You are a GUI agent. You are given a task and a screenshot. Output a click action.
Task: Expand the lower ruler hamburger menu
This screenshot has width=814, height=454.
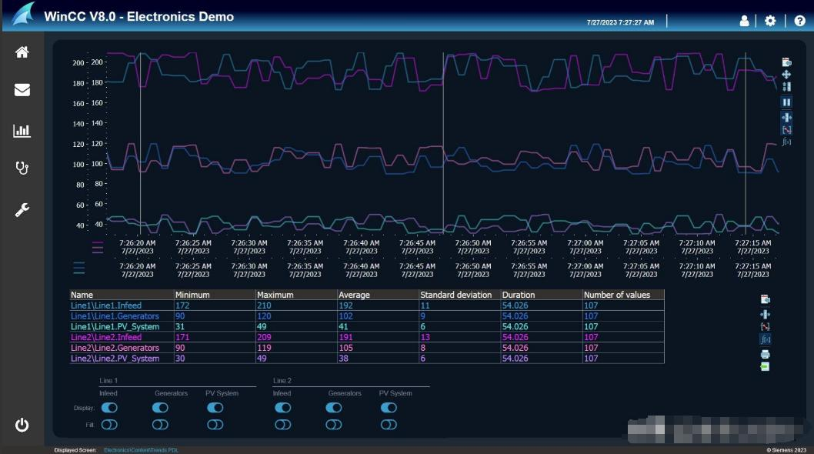pyautogui.click(x=79, y=268)
